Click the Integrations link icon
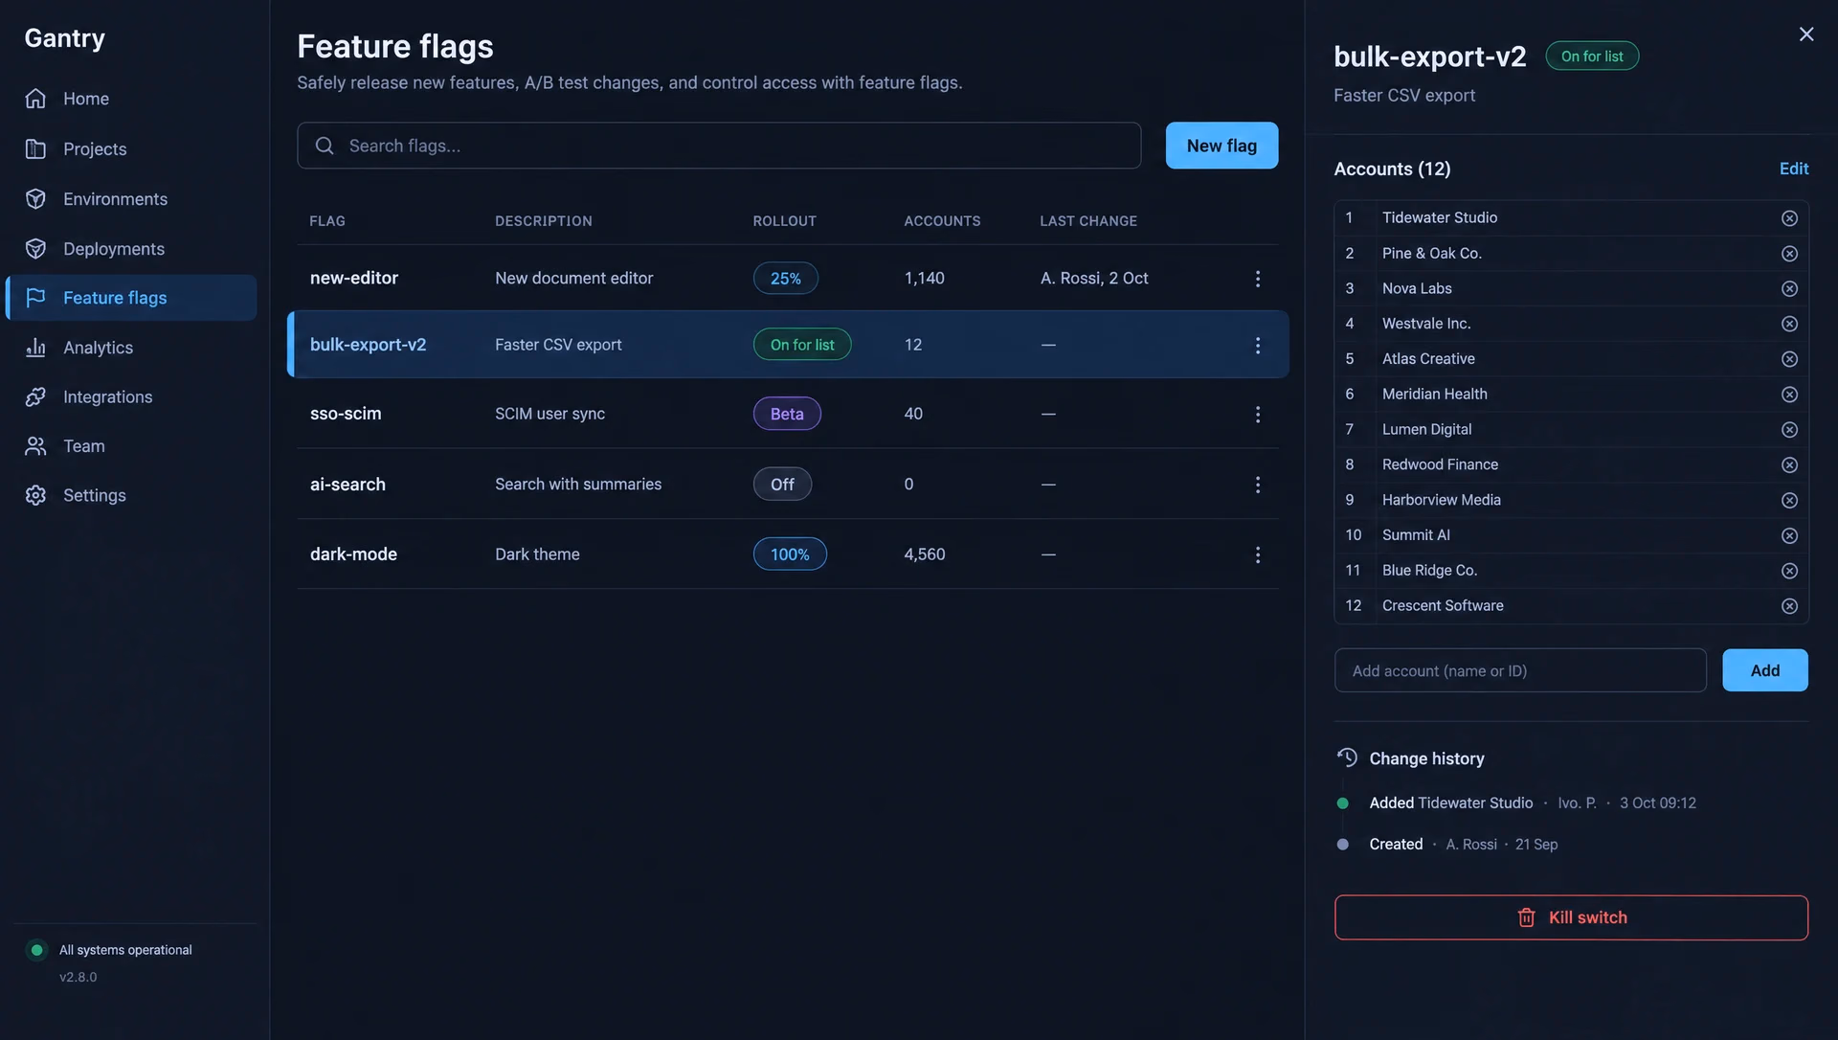The width and height of the screenshot is (1838, 1040). click(x=35, y=396)
